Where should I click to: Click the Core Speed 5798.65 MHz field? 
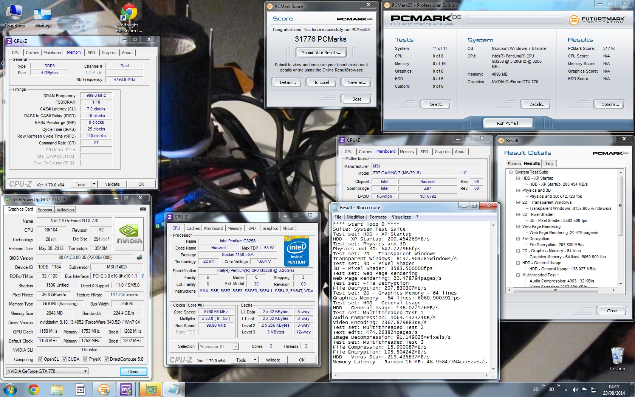click(x=216, y=312)
